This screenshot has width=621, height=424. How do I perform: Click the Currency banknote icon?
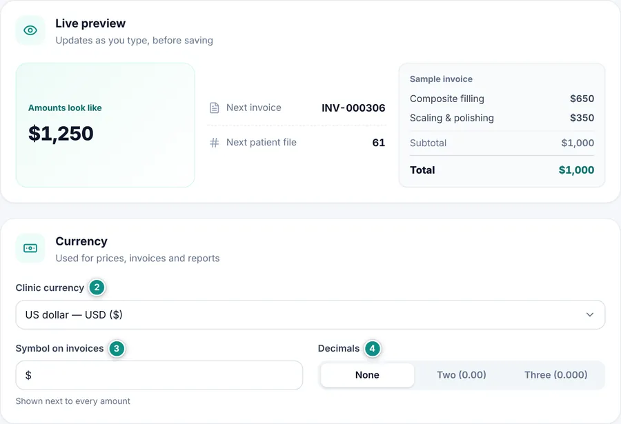tap(30, 248)
